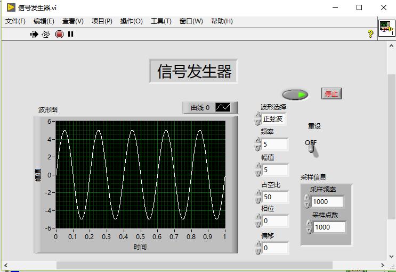
Task: Click the 占空比 input field showing 50
Action: 275,197
